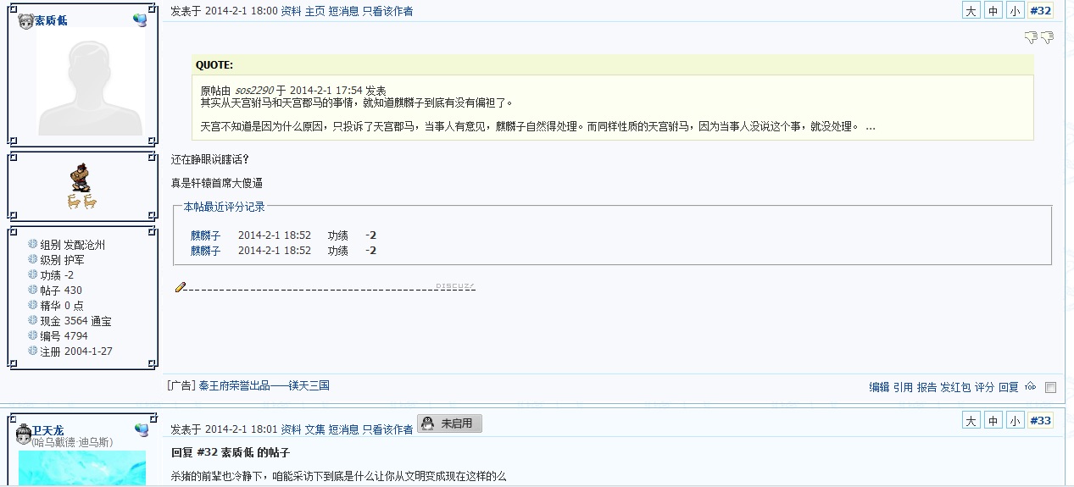Click 评分 to rate post #32

pos(984,387)
